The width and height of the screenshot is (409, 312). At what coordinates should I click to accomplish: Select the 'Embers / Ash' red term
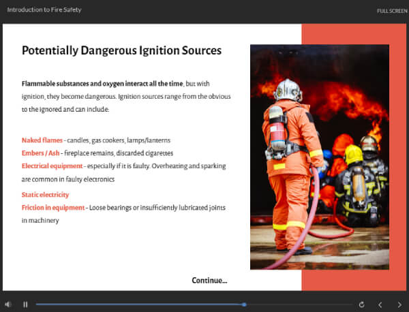[41, 153]
